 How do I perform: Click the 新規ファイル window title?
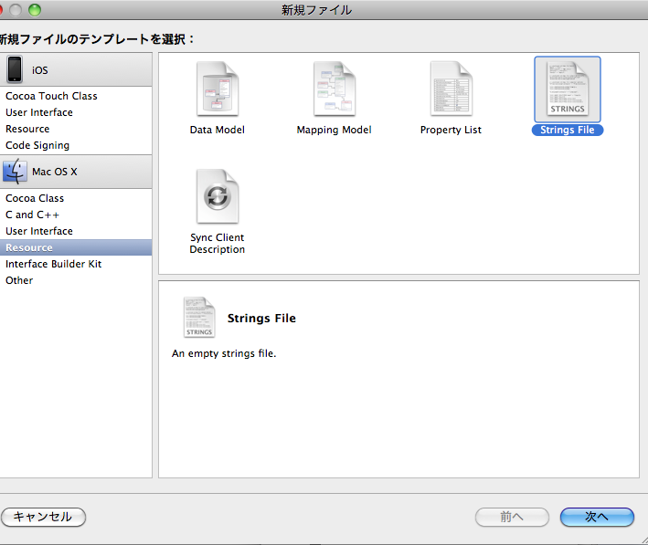(316, 10)
